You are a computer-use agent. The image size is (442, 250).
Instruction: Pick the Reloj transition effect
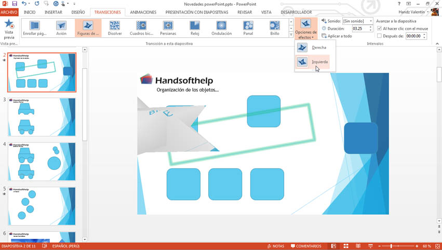[x=195, y=26]
